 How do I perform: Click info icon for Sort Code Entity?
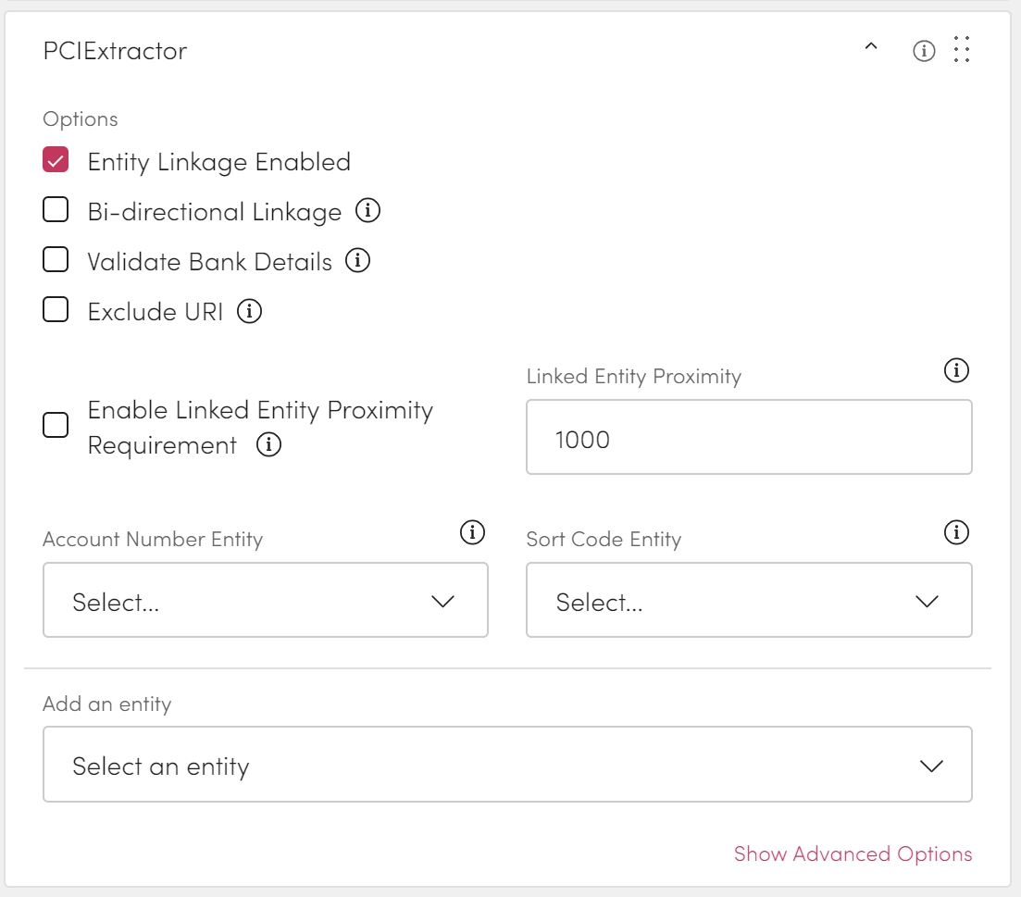coord(955,533)
